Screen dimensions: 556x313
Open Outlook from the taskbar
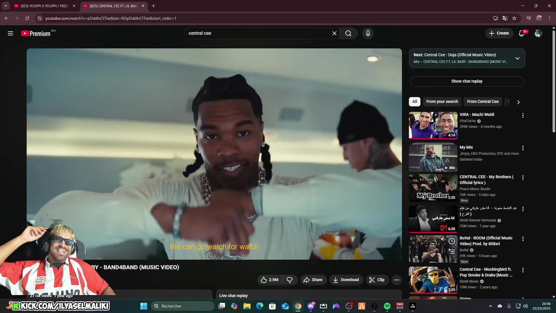pos(285,306)
